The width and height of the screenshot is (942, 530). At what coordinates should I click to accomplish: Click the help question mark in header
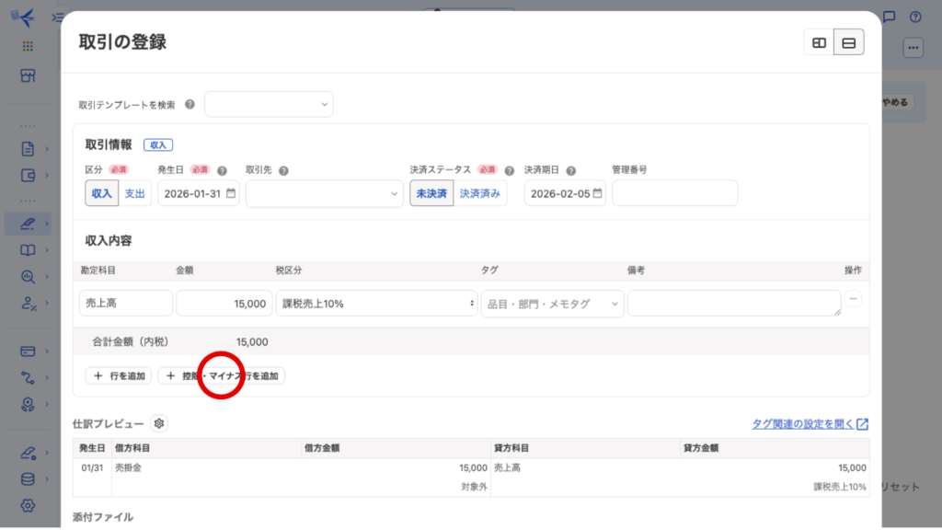(915, 17)
